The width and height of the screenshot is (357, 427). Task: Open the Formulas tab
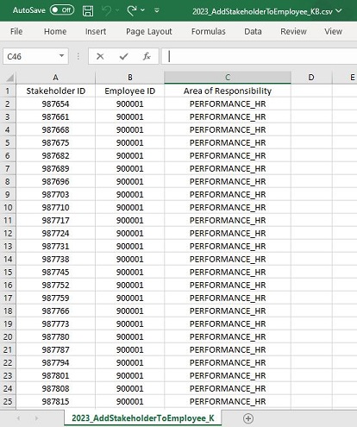tap(209, 31)
